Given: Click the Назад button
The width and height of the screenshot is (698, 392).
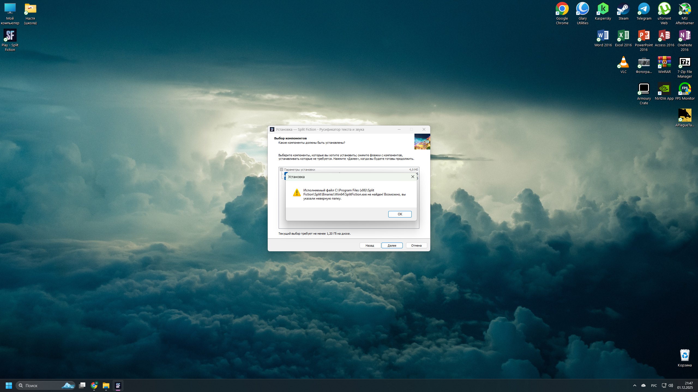Looking at the screenshot, I should pyautogui.click(x=370, y=246).
